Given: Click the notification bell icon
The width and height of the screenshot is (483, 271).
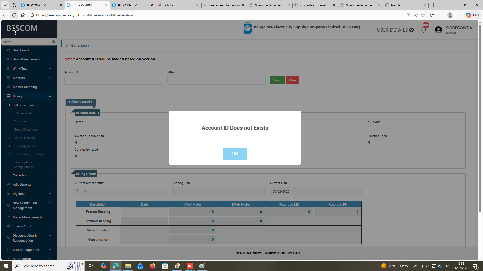Looking at the screenshot, I should tap(424, 30).
